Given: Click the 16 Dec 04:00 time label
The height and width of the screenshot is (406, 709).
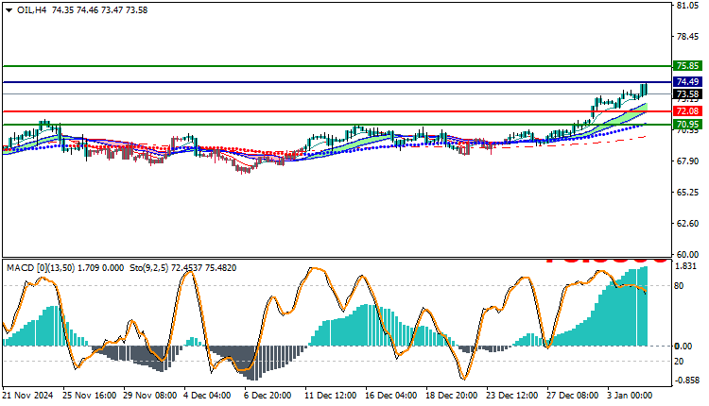Looking at the screenshot, I should 391,396.
